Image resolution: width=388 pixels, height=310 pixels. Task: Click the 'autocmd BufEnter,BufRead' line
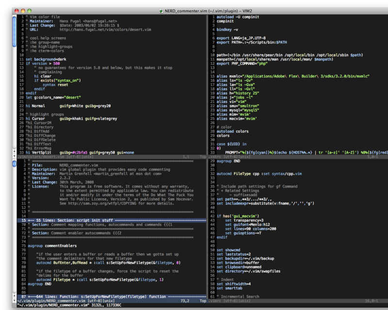point(108,263)
